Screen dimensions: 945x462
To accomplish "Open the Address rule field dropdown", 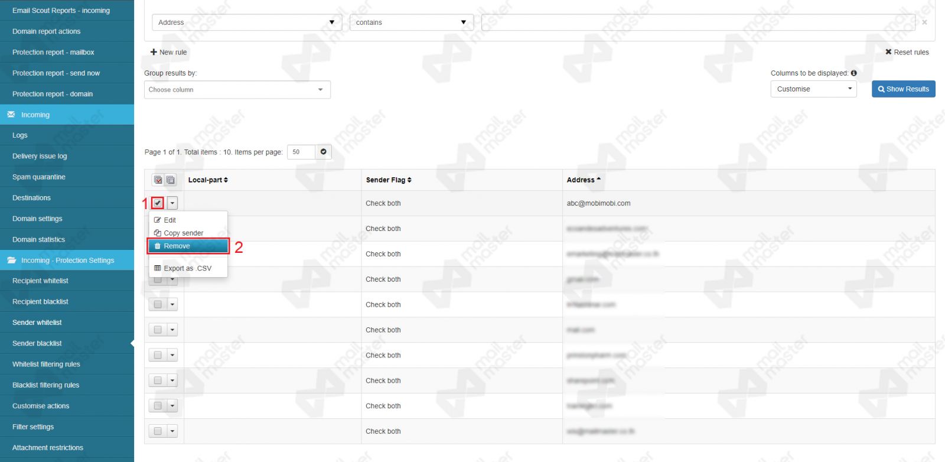I will pos(247,22).
